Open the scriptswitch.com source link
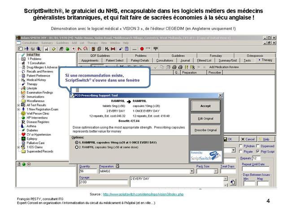Screen dimensions: 287x215 point(143,194)
